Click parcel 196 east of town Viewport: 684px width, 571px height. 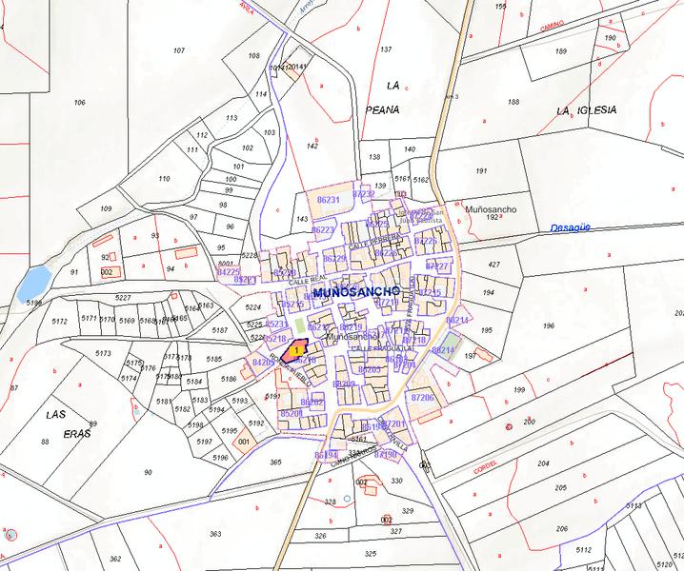pyautogui.click(x=548, y=326)
